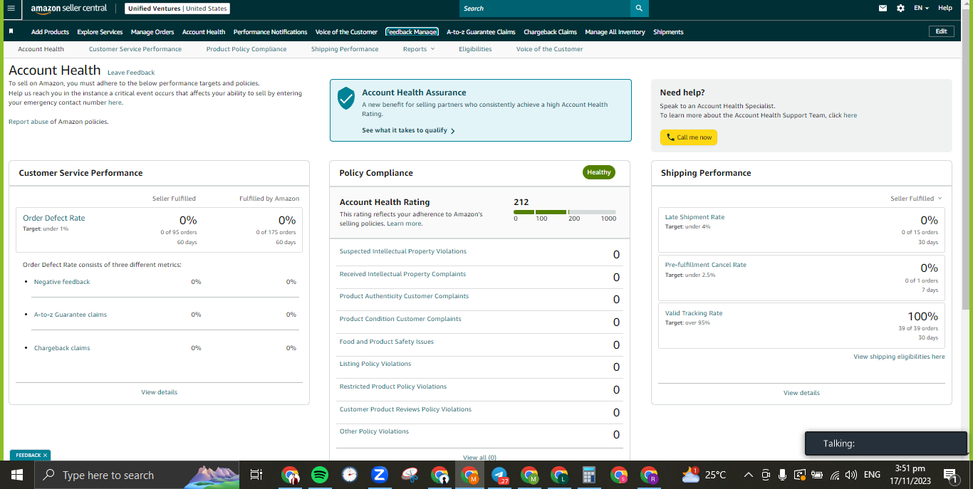Switch to Eligibilities tab
Image resolution: width=973 pixels, height=489 pixels.
click(x=475, y=49)
